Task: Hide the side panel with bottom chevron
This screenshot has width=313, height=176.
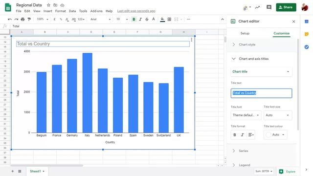Action: click(x=307, y=170)
